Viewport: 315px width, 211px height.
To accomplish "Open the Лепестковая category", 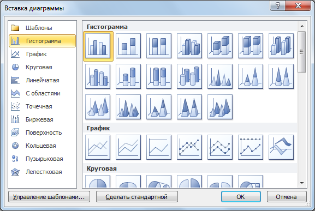I will [43, 172].
